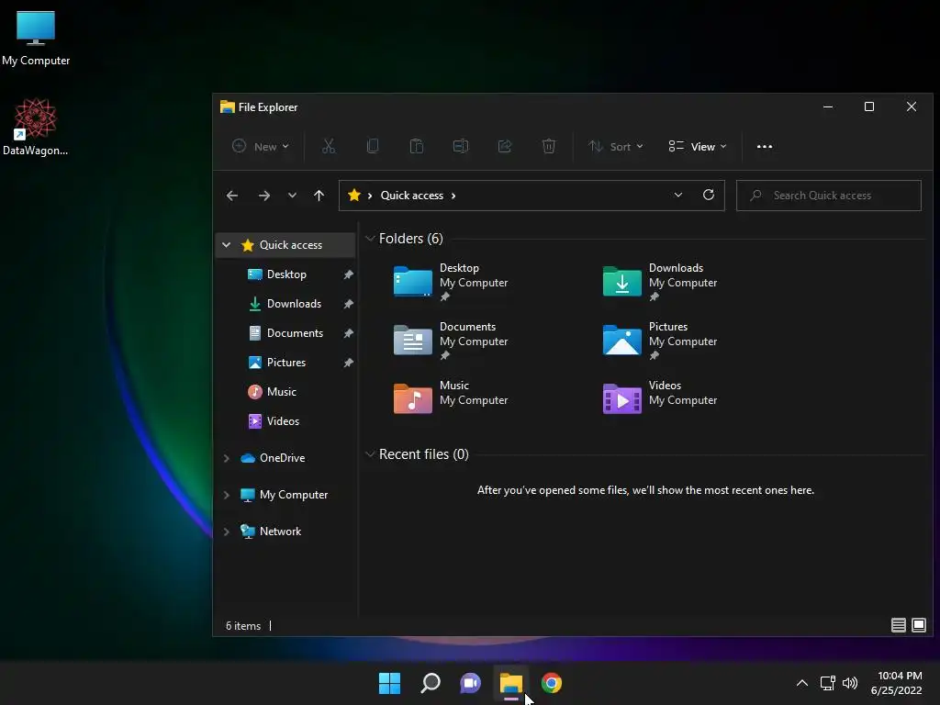Select Videos in navigation pane

point(283,420)
